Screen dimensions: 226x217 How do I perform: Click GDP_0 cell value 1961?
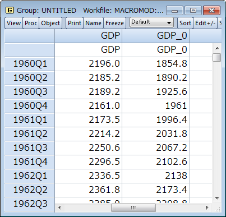pyautogui.click(x=155, y=106)
